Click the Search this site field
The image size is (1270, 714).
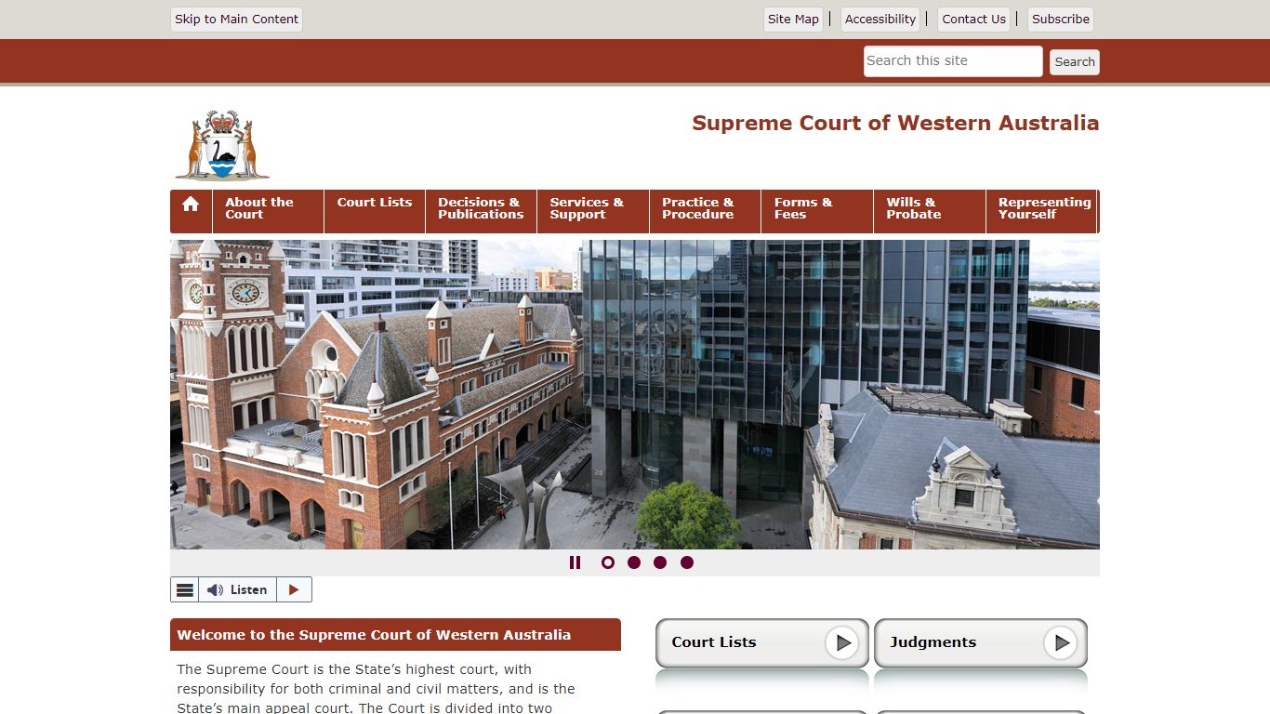(x=953, y=61)
